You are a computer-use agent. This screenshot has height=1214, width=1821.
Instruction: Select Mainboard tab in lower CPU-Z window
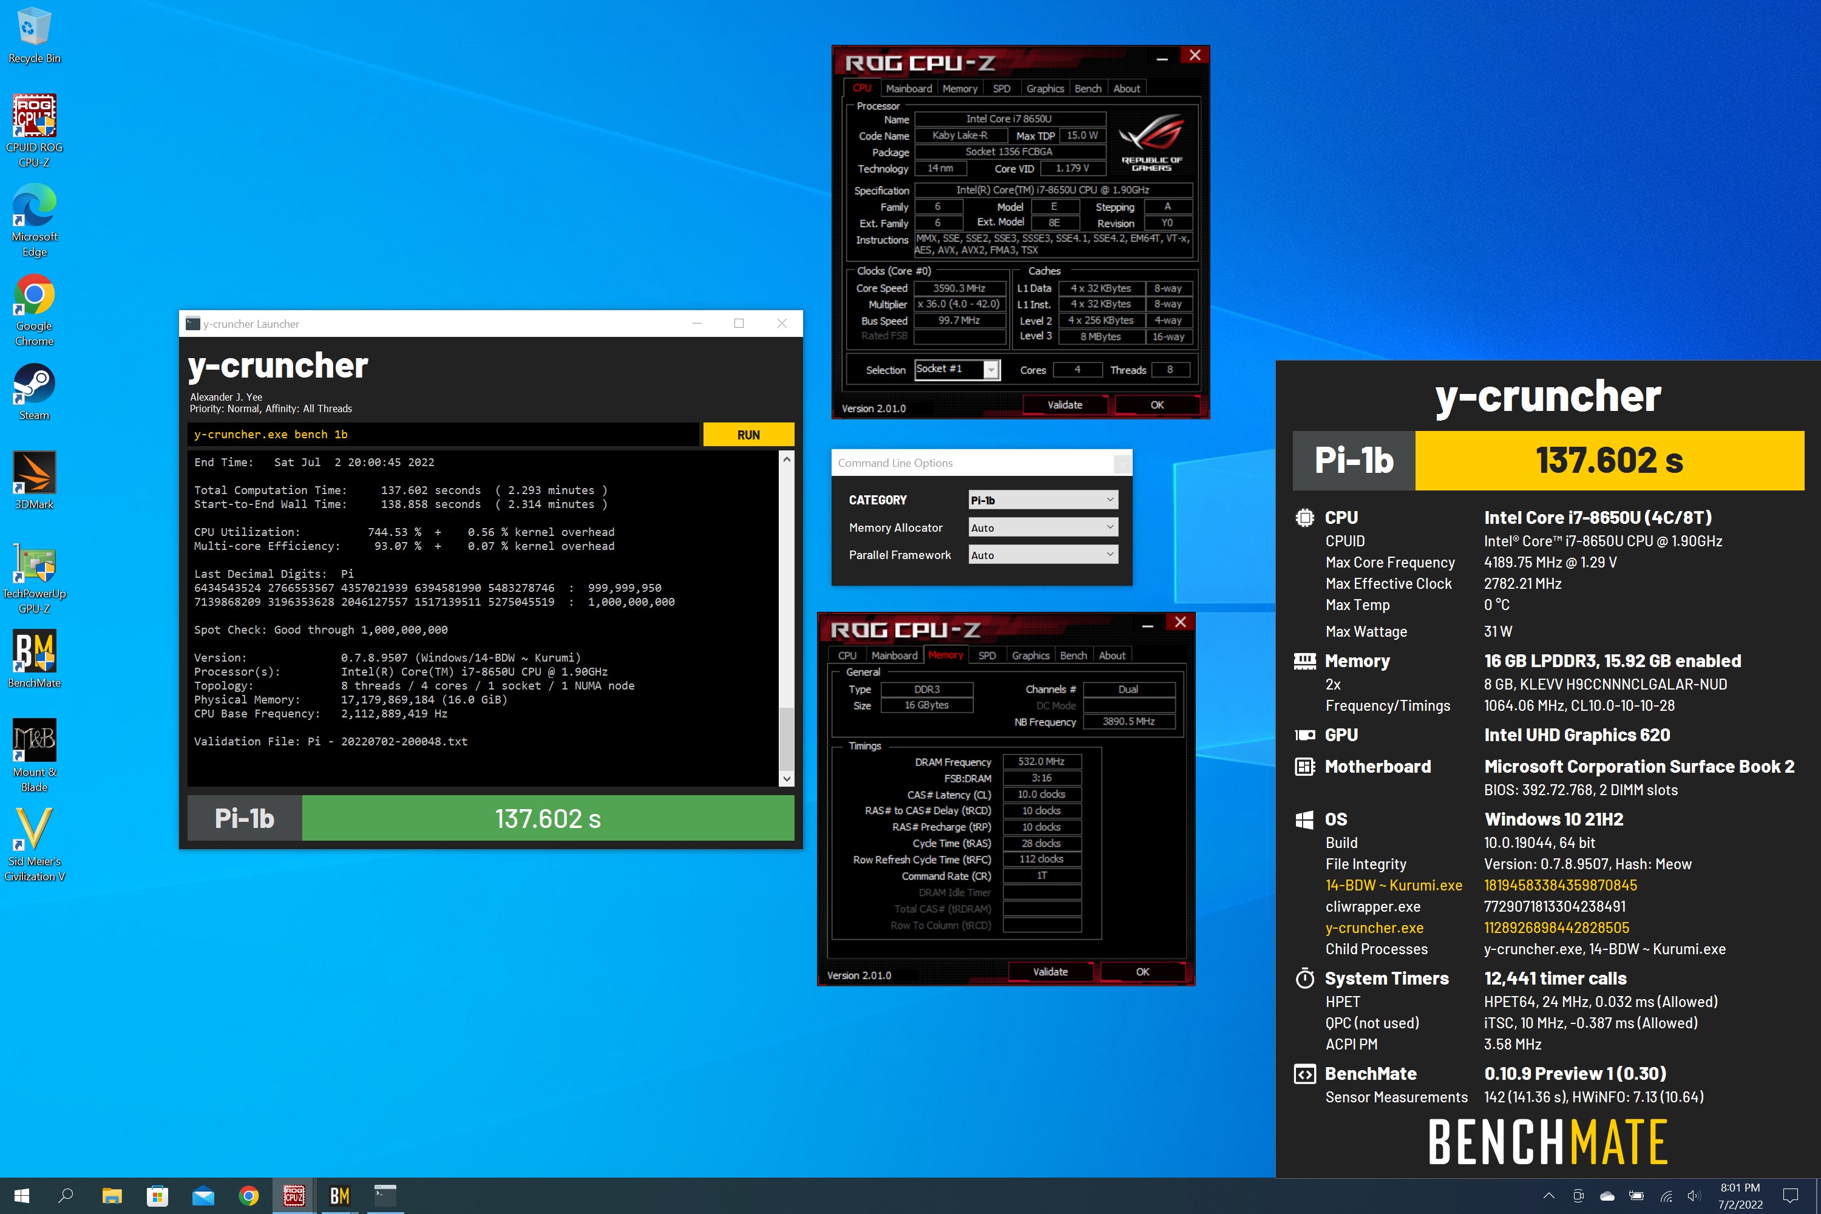[894, 655]
